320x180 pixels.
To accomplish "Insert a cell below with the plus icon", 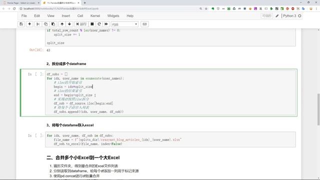I will pos(29,24).
